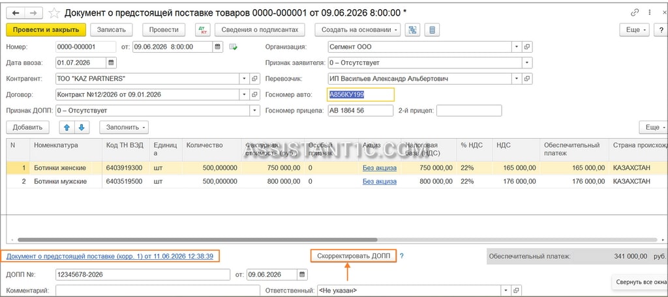The height and width of the screenshot is (297, 668).
Task: Select the Ботинки женские cell
Action: tap(66, 167)
